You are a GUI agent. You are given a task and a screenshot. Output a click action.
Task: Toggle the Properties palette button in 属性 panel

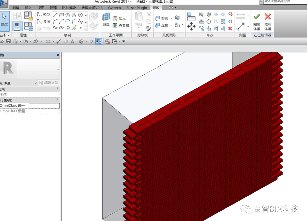[x=17, y=26]
